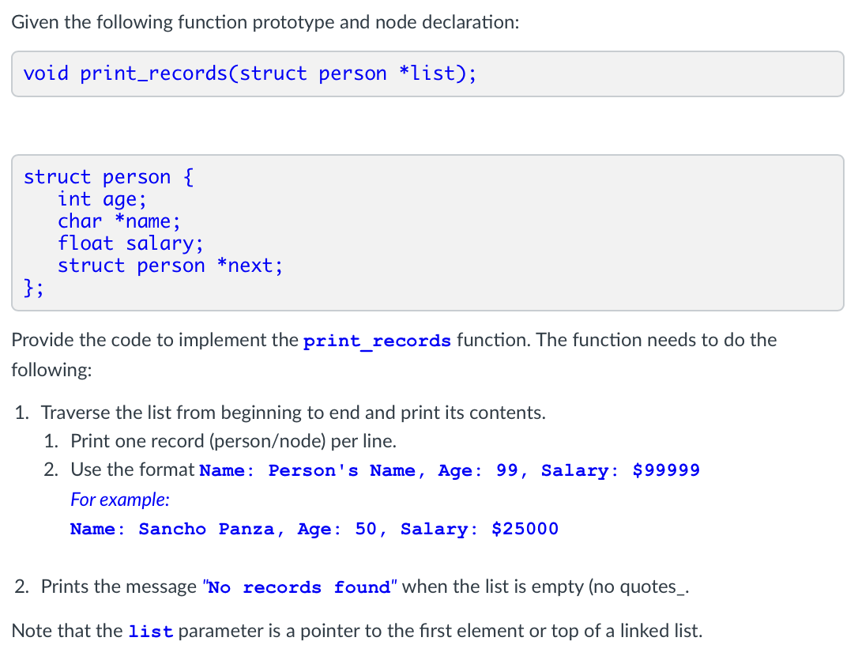Image resolution: width=858 pixels, height=645 pixels.
Task: Click example 'Name: Sancho Panza, Age: 50'
Action: click(x=224, y=529)
